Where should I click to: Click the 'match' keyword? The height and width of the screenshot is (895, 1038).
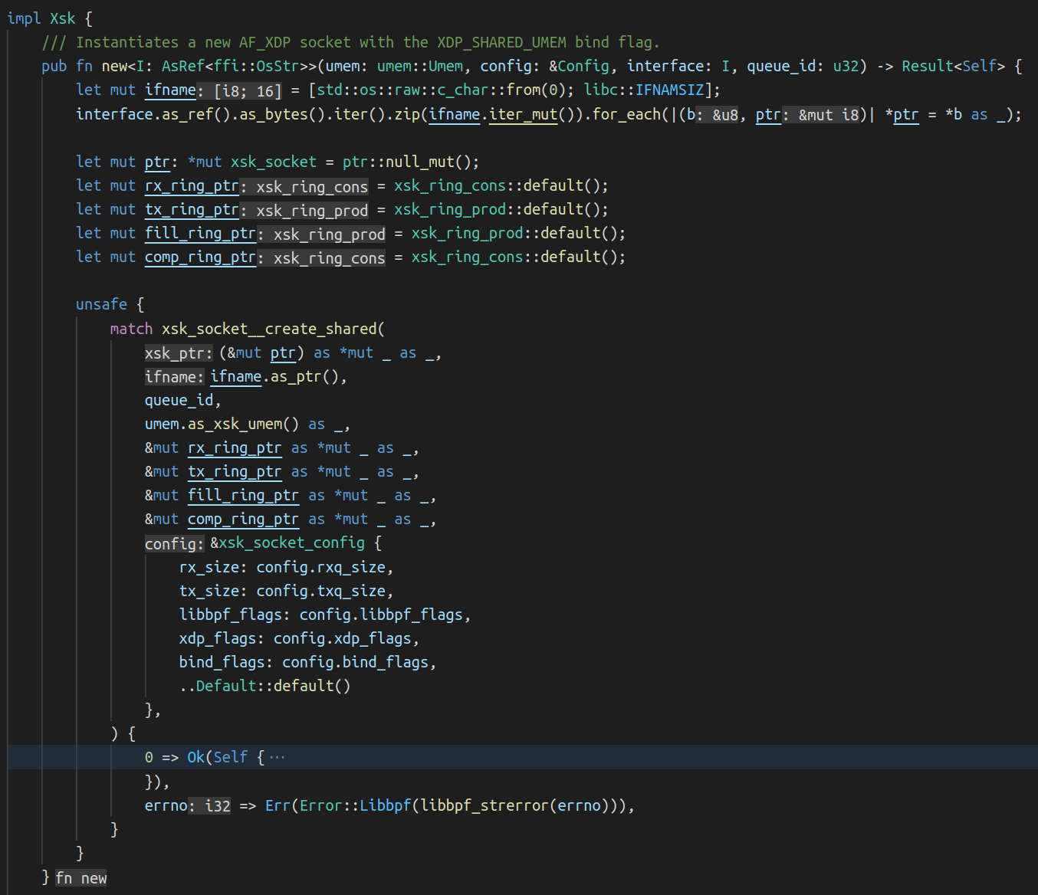click(131, 328)
